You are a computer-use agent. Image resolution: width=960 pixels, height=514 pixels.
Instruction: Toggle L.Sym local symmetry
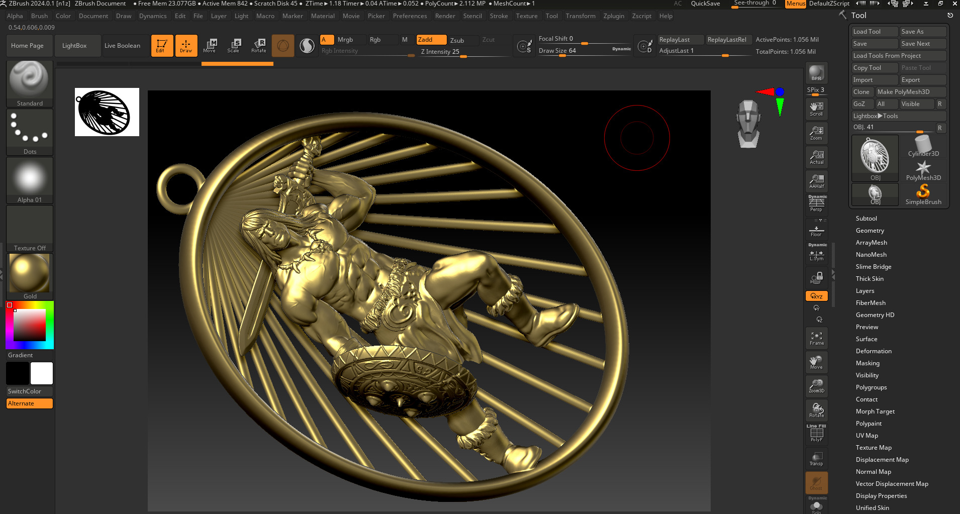click(x=816, y=254)
